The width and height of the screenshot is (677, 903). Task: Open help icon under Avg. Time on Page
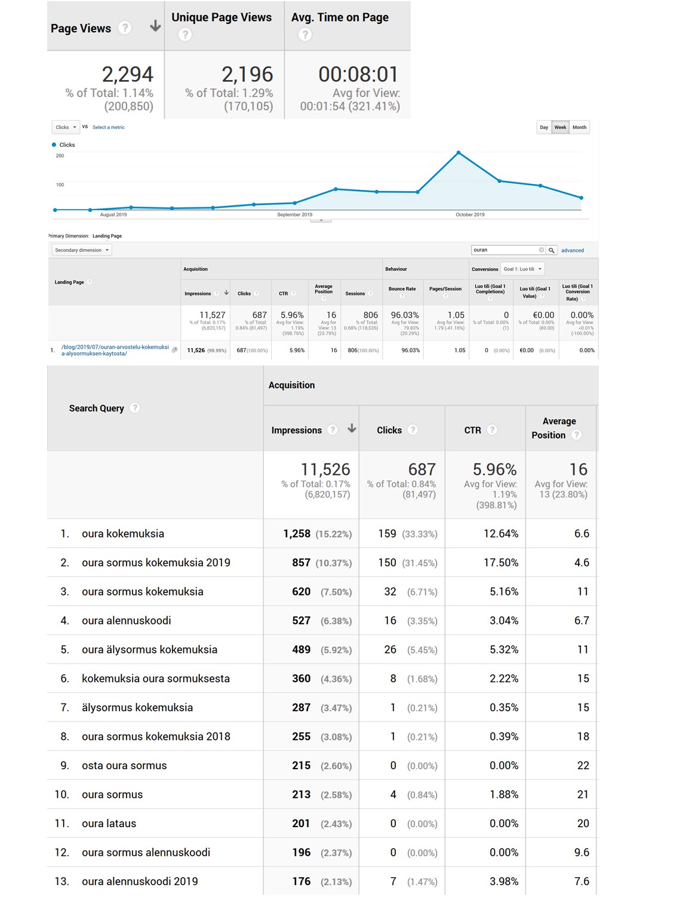pos(305,35)
